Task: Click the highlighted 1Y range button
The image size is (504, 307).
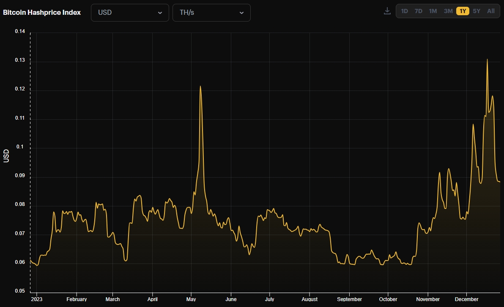Action: click(463, 11)
